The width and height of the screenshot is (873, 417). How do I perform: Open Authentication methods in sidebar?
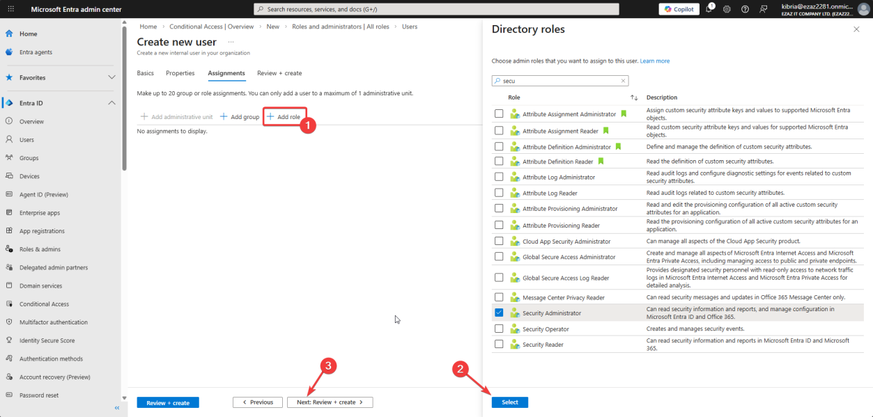click(x=51, y=359)
